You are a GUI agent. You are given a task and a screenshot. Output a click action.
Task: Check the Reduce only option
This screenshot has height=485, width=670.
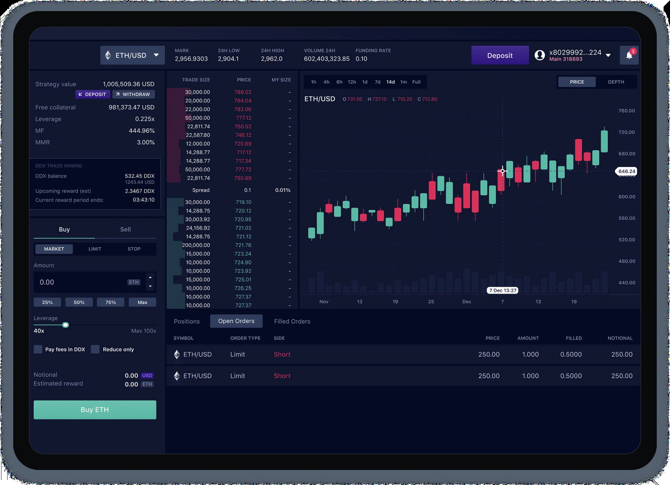coord(95,349)
